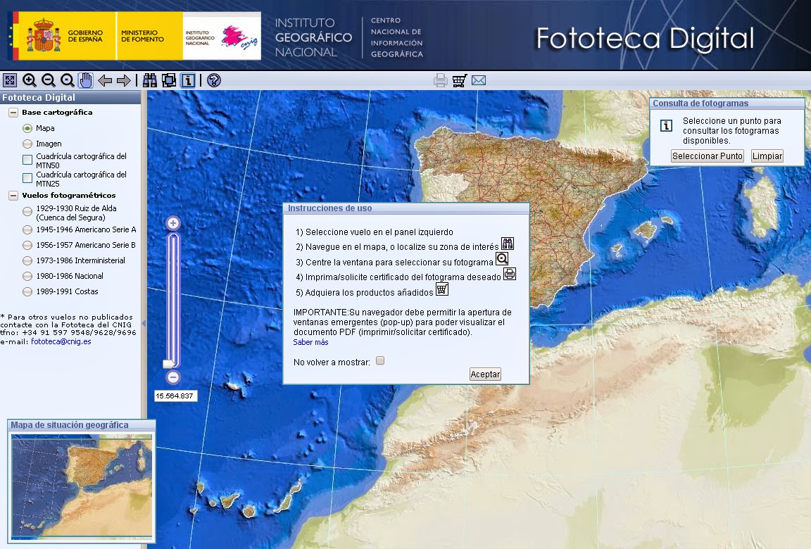This screenshot has height=549, width=811.
Task: Open the shopping cart for added products
Action: (x=460, y=80)
